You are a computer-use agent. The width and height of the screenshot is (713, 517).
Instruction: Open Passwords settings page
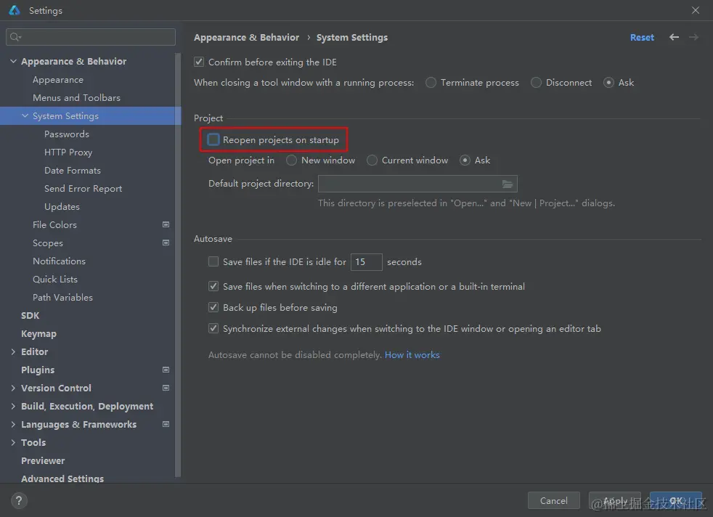point(66,134)
